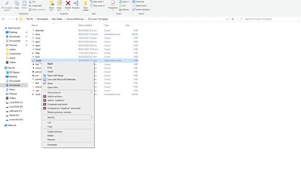
Task: Go up one folder with the up arrow
Action: (17, 19)
